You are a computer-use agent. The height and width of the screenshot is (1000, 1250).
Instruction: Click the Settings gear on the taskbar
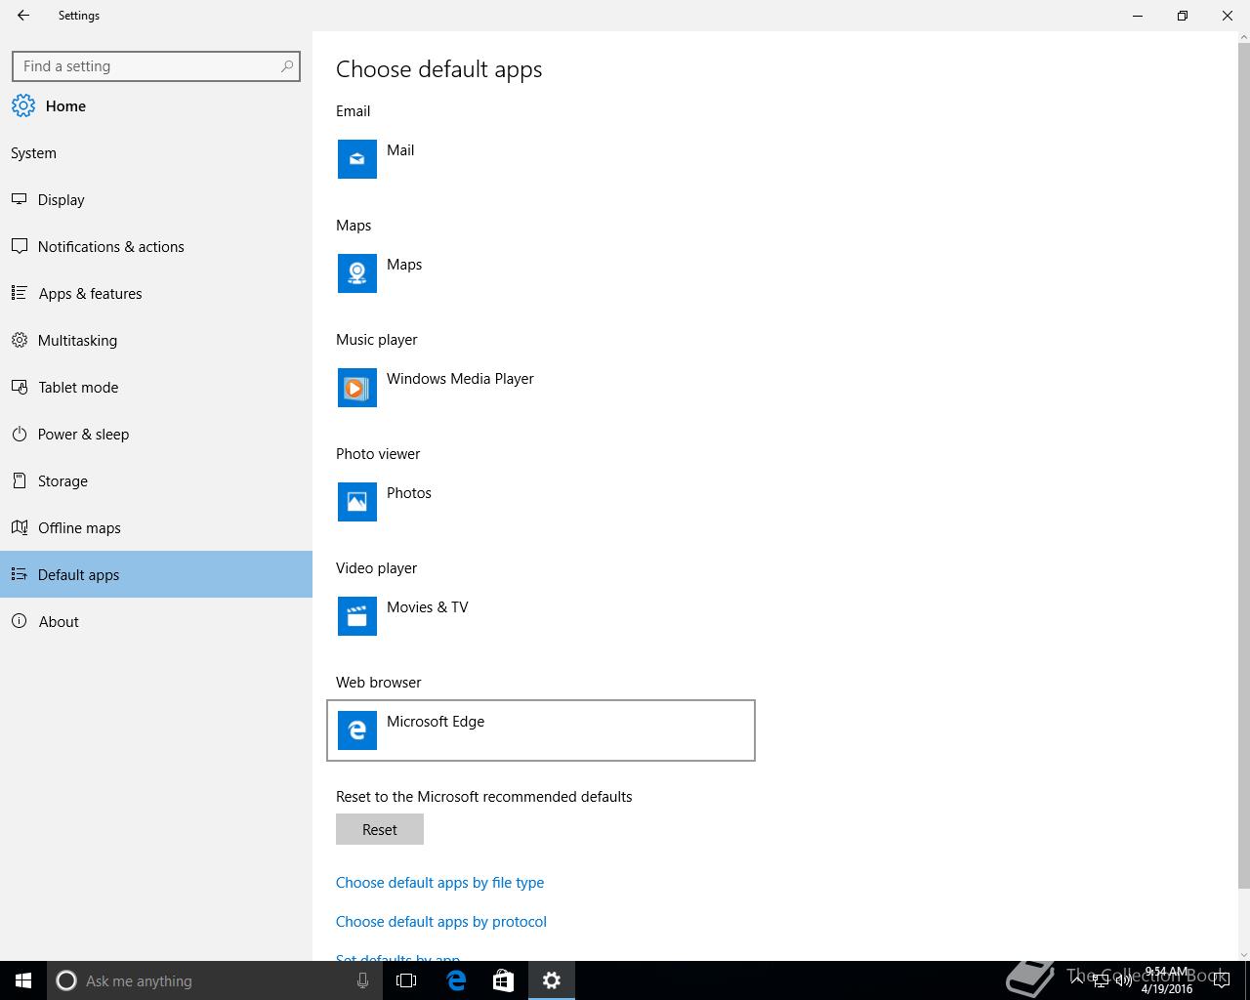[x=552, y=980]
